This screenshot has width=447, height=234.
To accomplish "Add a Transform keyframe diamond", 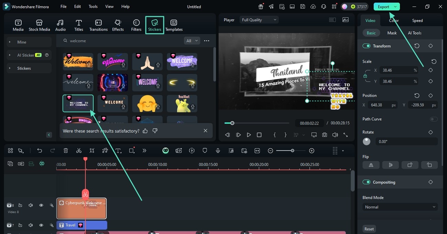I will point(430,46).
